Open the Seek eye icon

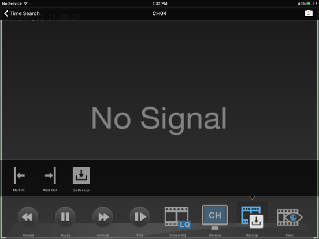[x=290, y=217]
